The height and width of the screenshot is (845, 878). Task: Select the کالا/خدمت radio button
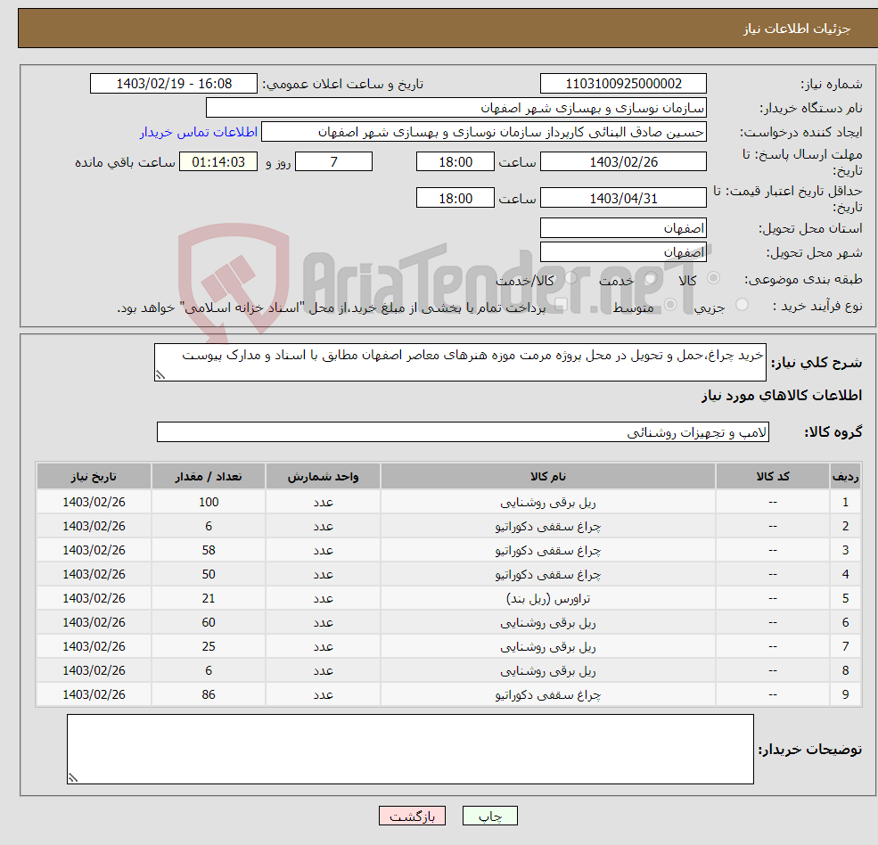(571, 278)
